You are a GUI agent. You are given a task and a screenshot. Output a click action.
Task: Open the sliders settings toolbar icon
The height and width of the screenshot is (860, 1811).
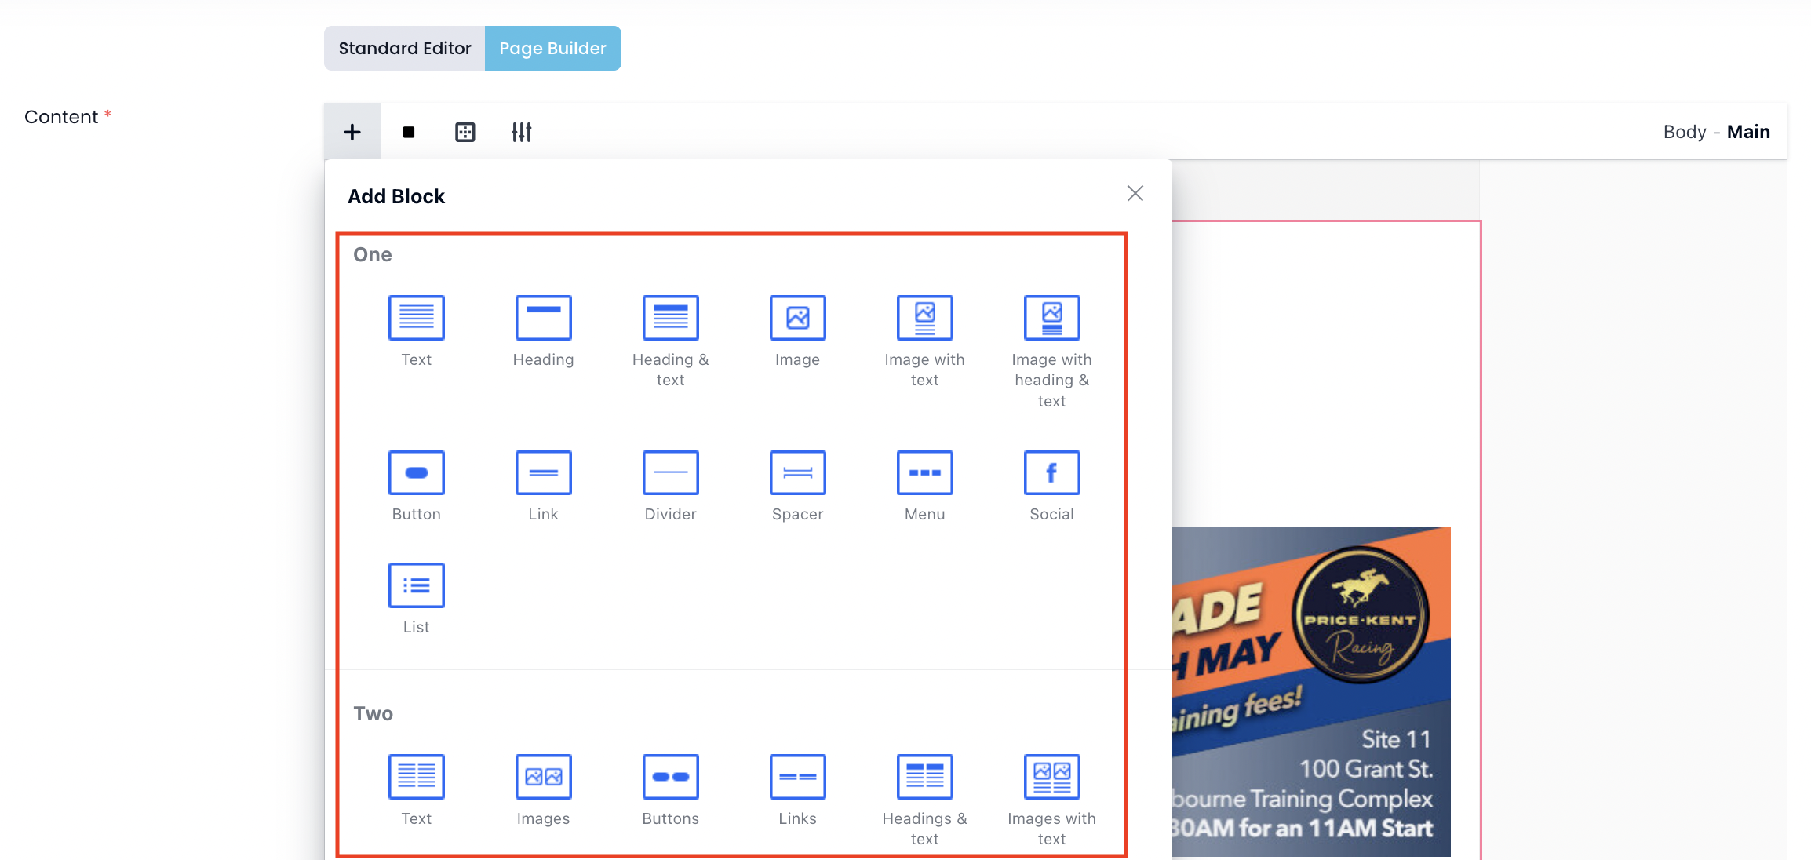coord(521,132)
